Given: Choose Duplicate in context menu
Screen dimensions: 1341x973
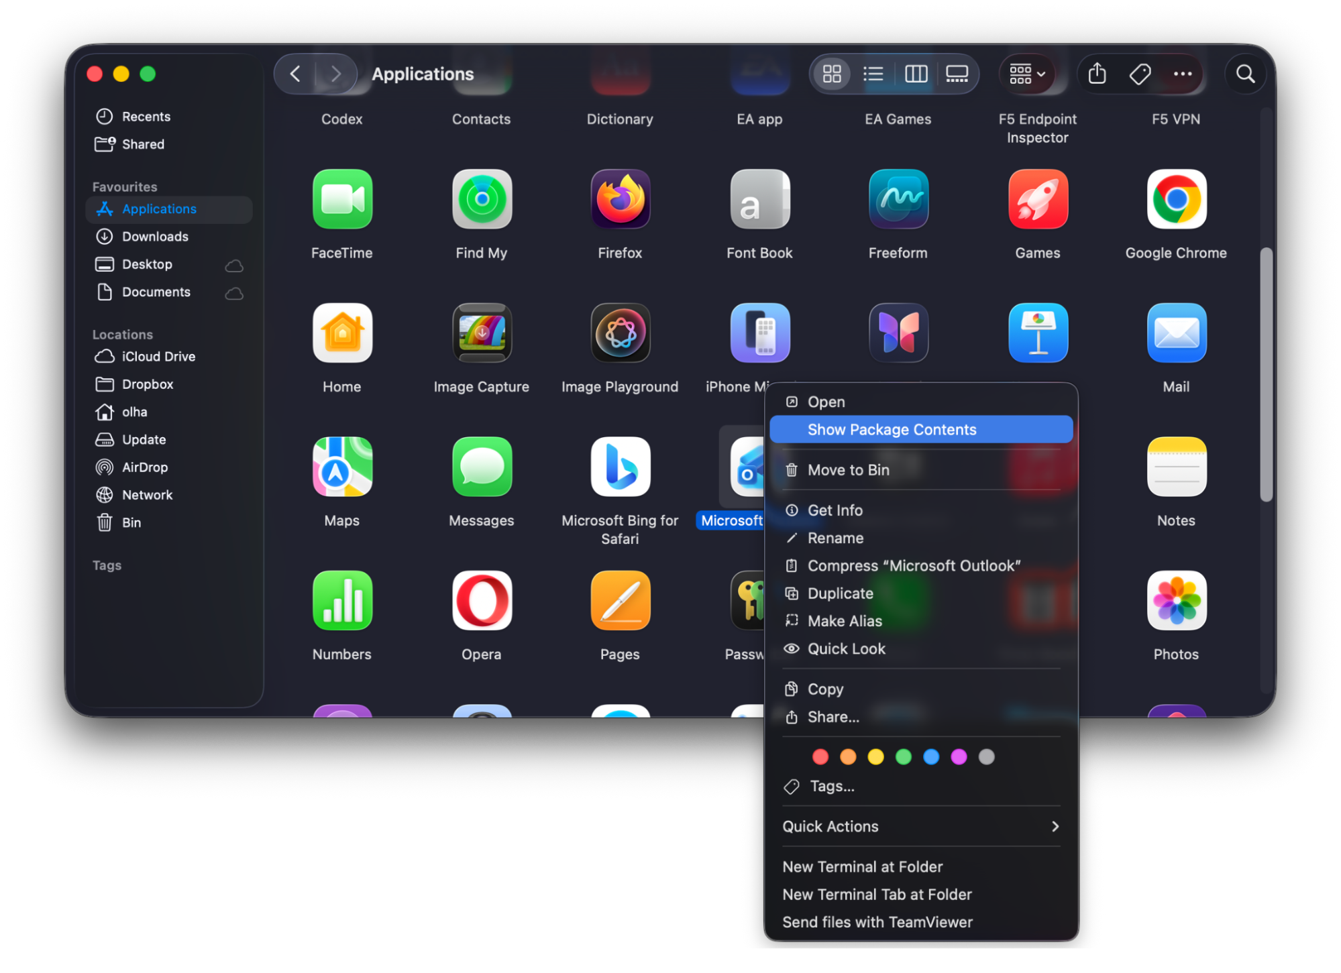Looking at the screenshot, I should 921,593.
